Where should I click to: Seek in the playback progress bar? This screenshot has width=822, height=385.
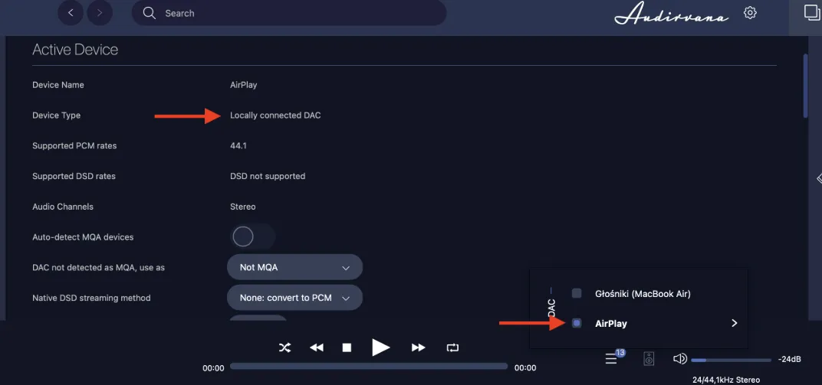click(369, 366)
